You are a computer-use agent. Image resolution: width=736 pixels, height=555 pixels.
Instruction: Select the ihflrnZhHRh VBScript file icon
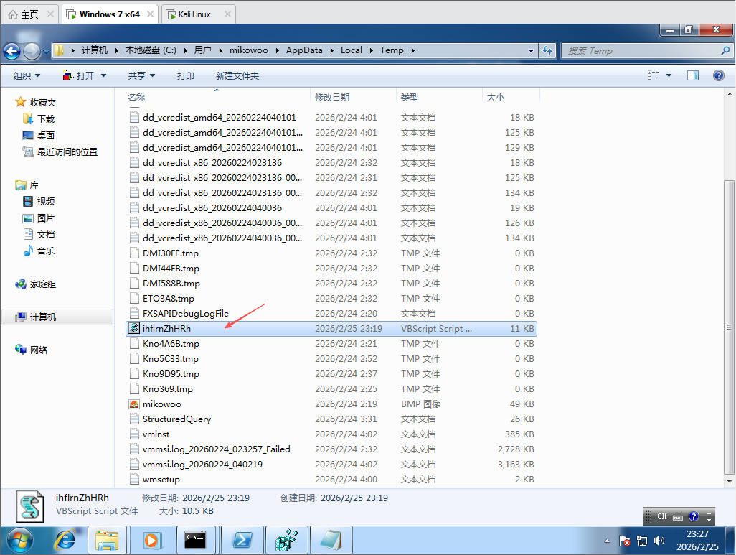point(133,329)
